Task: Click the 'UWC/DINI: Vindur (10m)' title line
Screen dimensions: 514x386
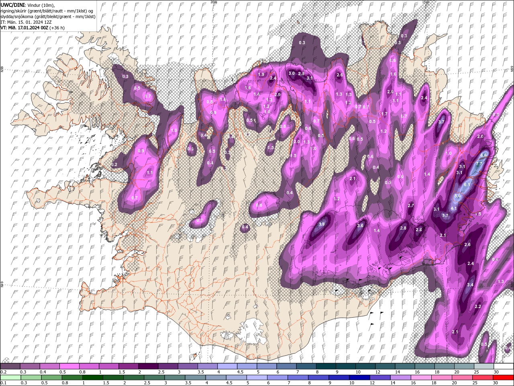Action: pos(27,5)
